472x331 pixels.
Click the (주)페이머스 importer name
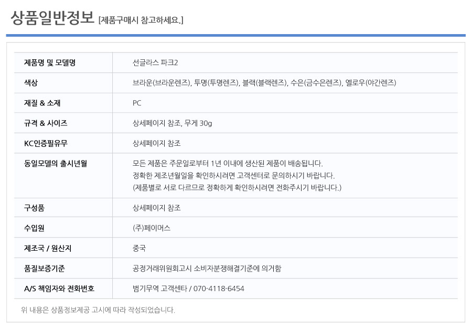[x=152, y=228]
